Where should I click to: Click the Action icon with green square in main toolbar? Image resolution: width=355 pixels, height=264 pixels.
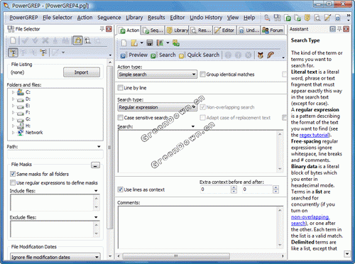288,18
